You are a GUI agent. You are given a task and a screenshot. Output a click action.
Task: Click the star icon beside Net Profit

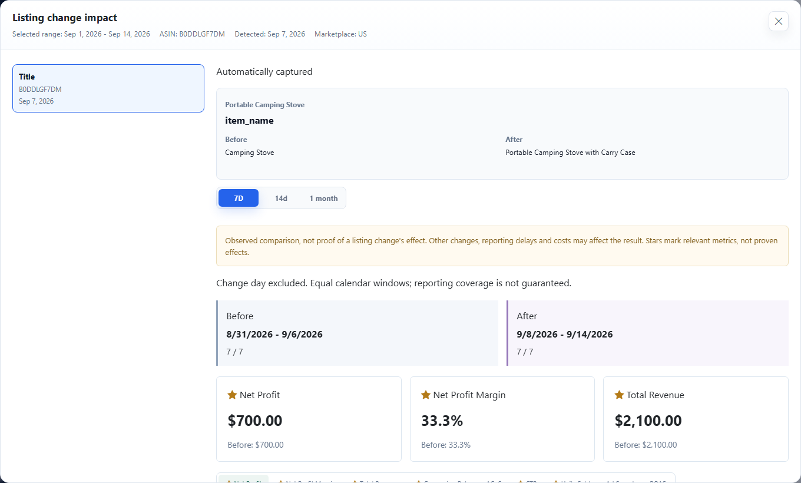232,395
